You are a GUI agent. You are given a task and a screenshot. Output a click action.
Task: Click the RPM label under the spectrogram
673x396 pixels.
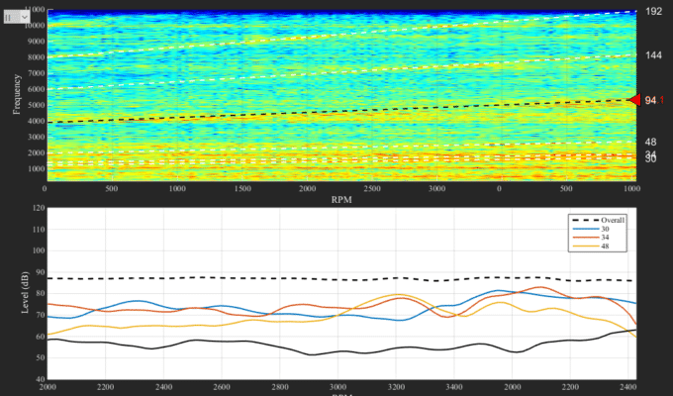tap(340, 199)
